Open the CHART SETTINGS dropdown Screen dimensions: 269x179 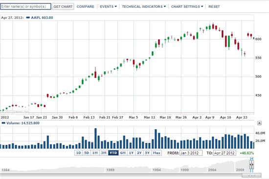(x=187, y=6)
